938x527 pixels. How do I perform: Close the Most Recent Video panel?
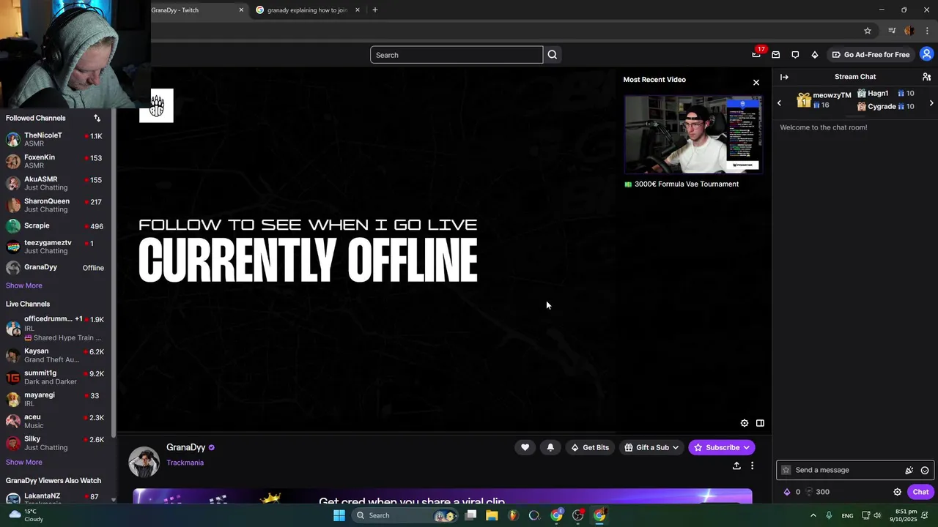pos(756,82)
